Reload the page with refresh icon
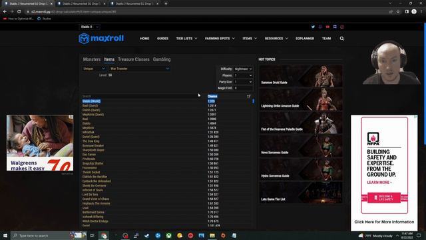Image resolution: width=426 pixels, height=240 pixels. pyautogui.click(x=19, y=12)
